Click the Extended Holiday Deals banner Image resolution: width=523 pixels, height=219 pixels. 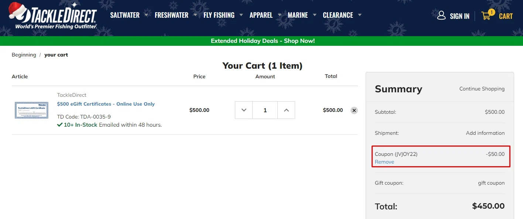click(x=263, y=41)
